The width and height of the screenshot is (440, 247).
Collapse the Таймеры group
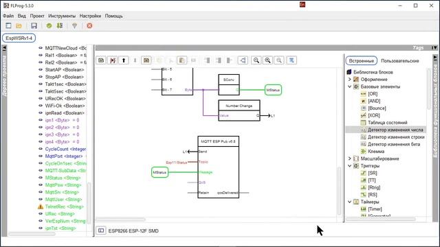tap(350, 202)
